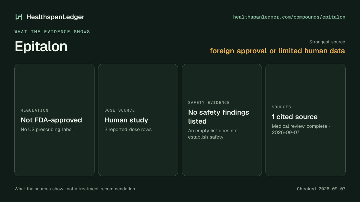The width and height of the screenshot is (360, 202).
Task: Select 'Not FDA-approved' heading
Action: tap(51, 120)
